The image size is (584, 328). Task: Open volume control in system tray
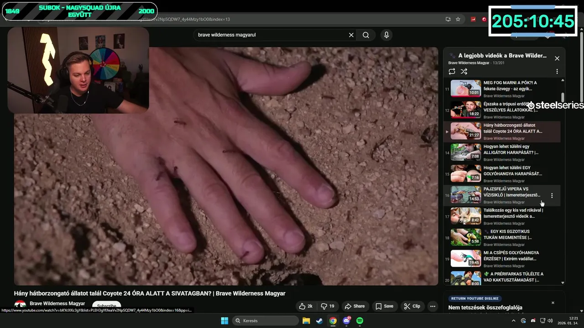tap(550, 321)
